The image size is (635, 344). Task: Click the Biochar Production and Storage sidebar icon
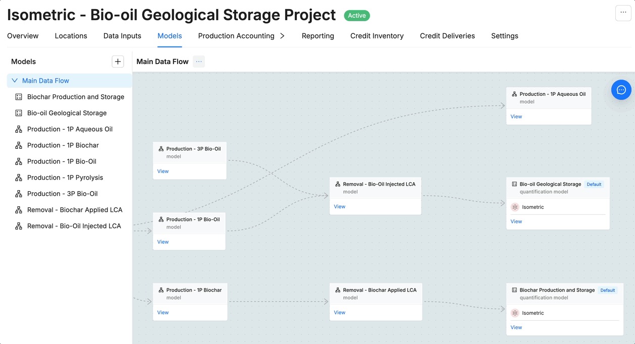click(19, 97)
